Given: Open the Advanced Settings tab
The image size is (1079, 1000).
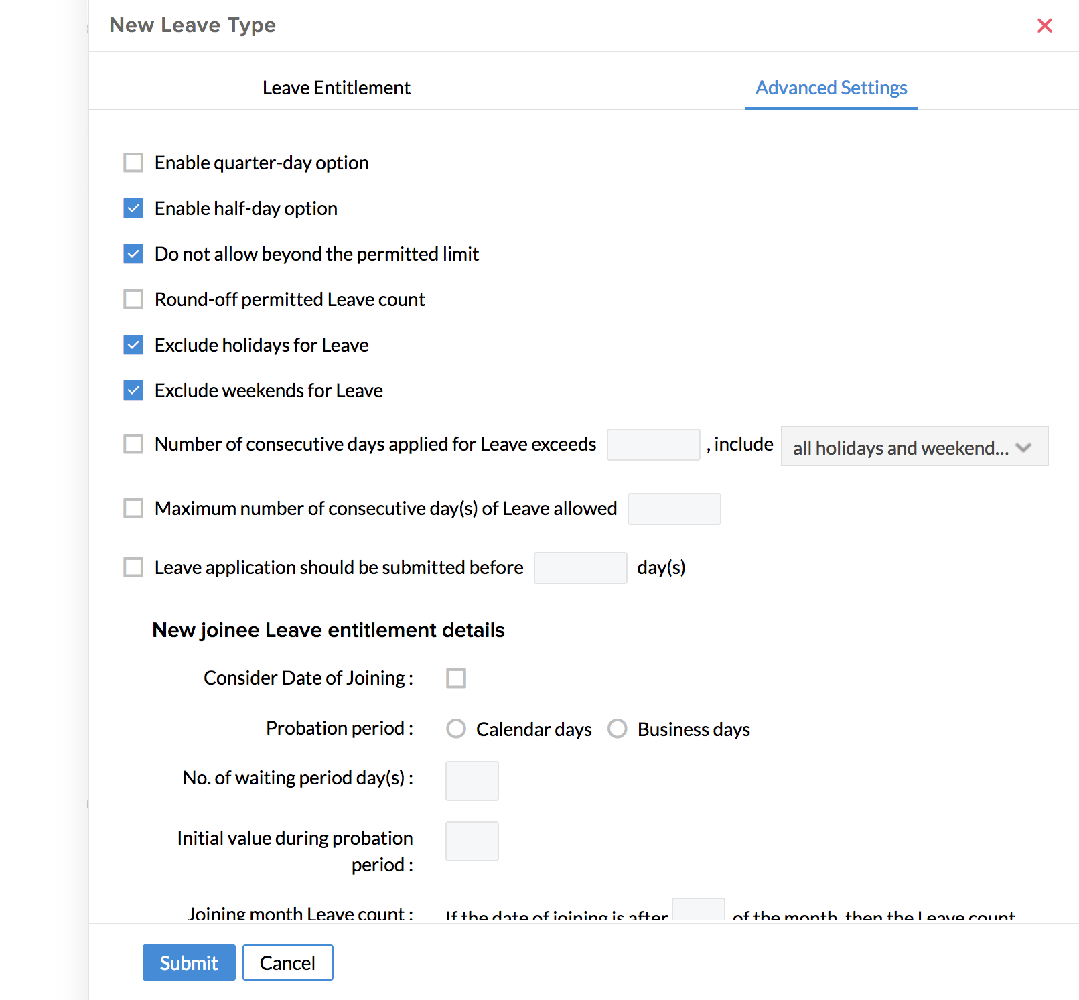Looking at the screenshot, I should coord(831,88).
